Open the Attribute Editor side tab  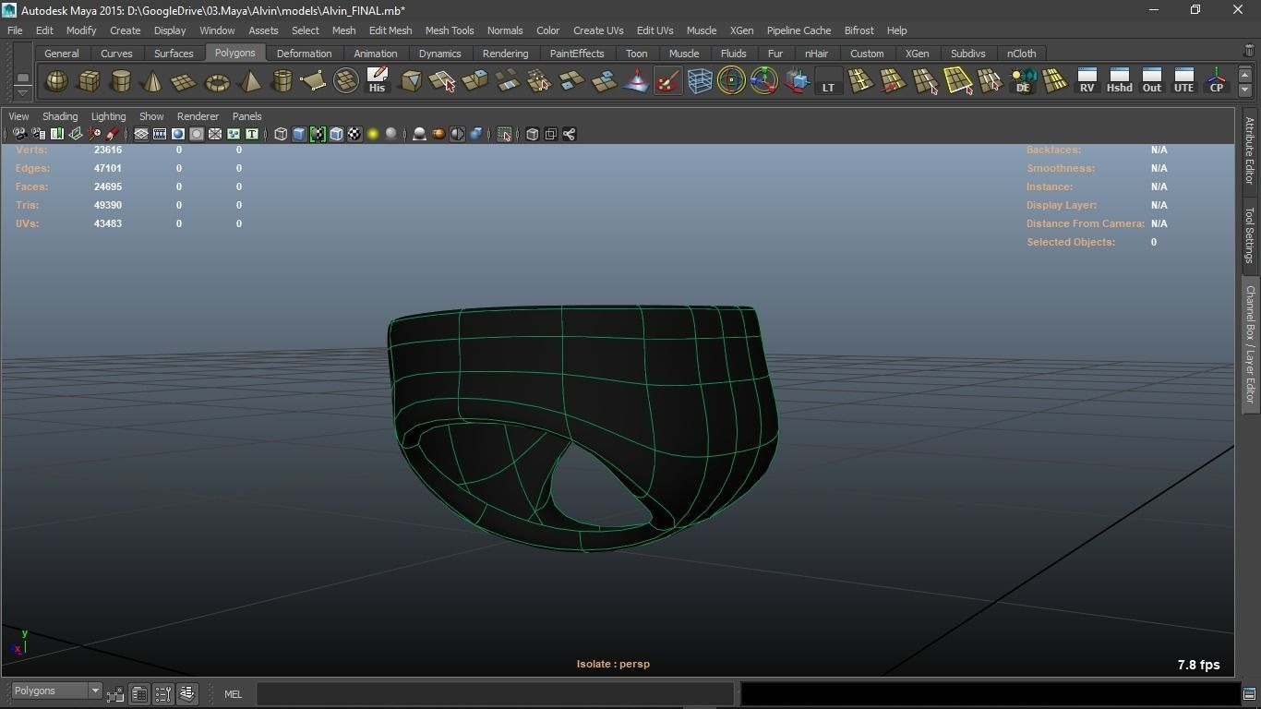pos(1249,151)
